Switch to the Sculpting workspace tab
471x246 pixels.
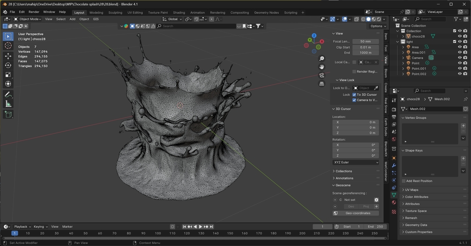(x=115, y=13)
